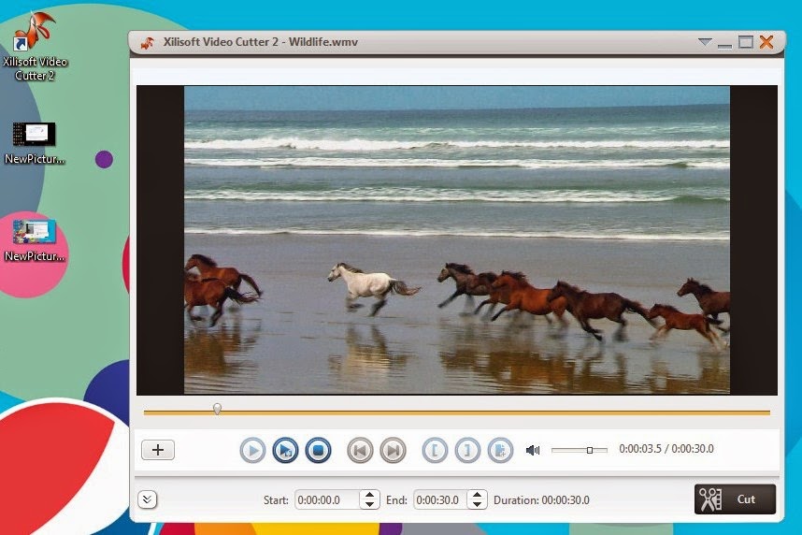Click the video preview of horses
802x535 pixels.
point(457,240)
